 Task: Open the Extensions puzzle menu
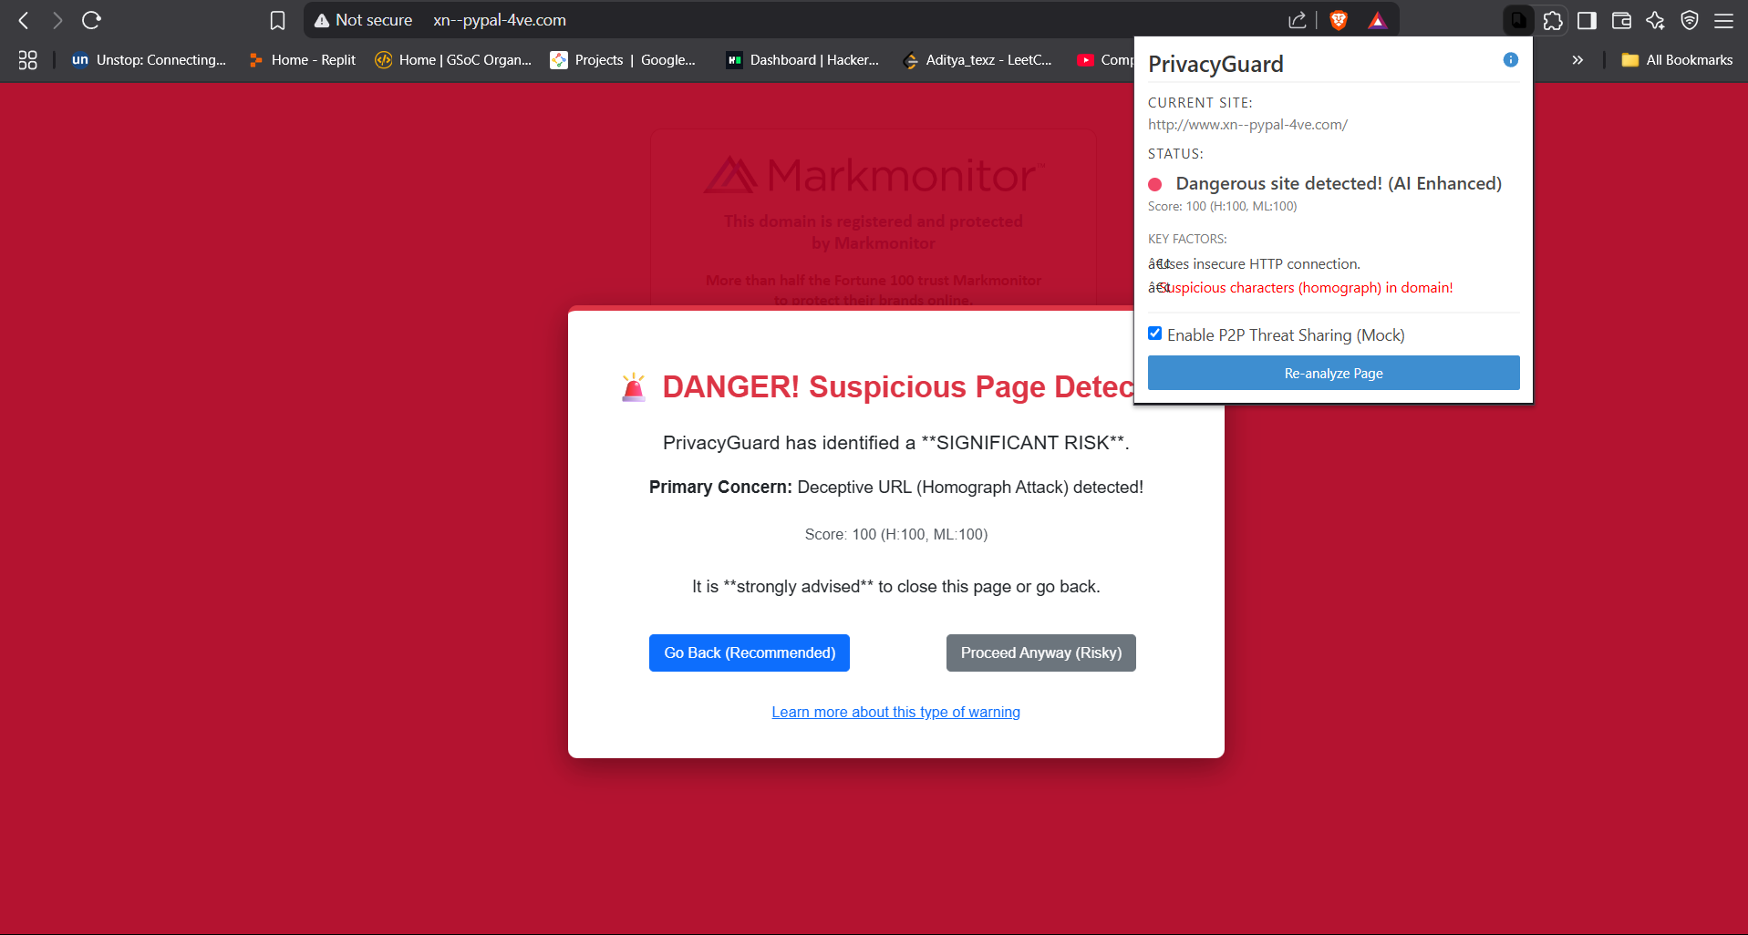pyautogui.click(x=1553, y=20)
